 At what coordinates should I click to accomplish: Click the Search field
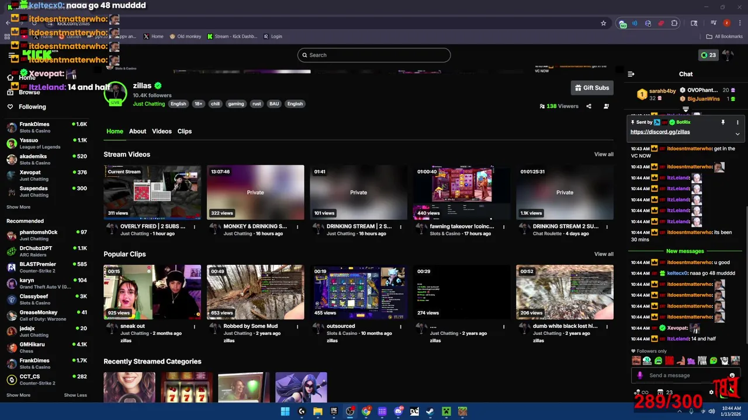(374, 55)
